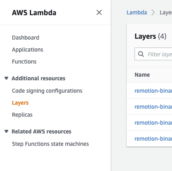
Task: Open the Functions page
Action: point(24,62)
